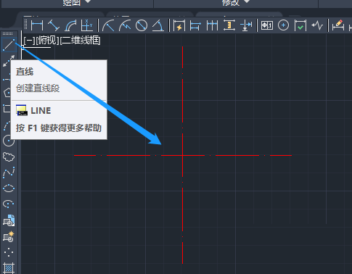Click the Inspection dimension icon
Screen dimensions: 352x274
click(x=300, y=25)
